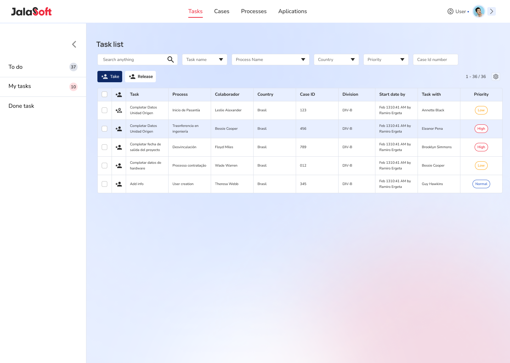Expand the panel with right chevron by avatar
This screenshot has height=363, width=510.
coord(492,11)
